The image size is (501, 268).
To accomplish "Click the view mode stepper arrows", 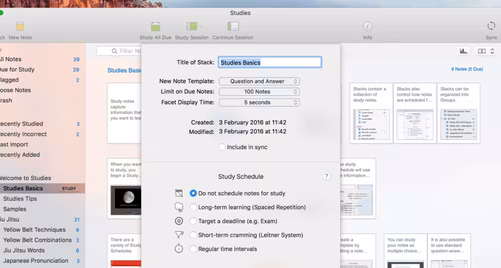I will (x=492, y=51).
